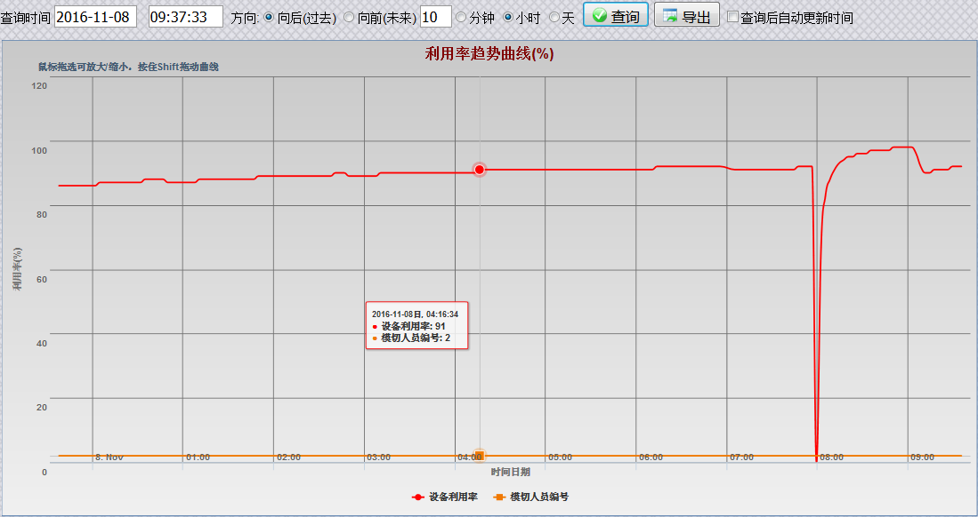Select the 向前(未来) direction option

[x=349, y=17]
